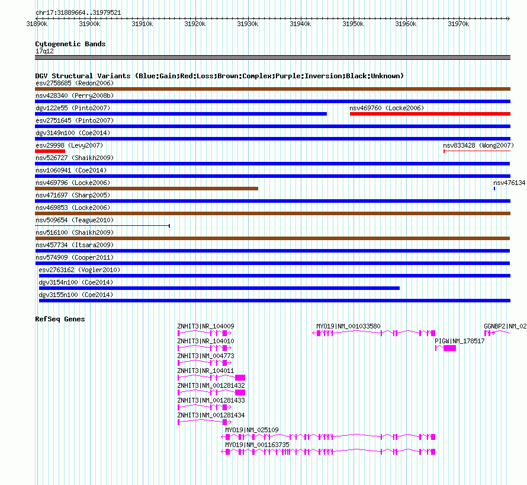This screenshot has width=527, height=485.
Task: Click the small nsv476134 variant marker
Action: [x=494, y=189]
